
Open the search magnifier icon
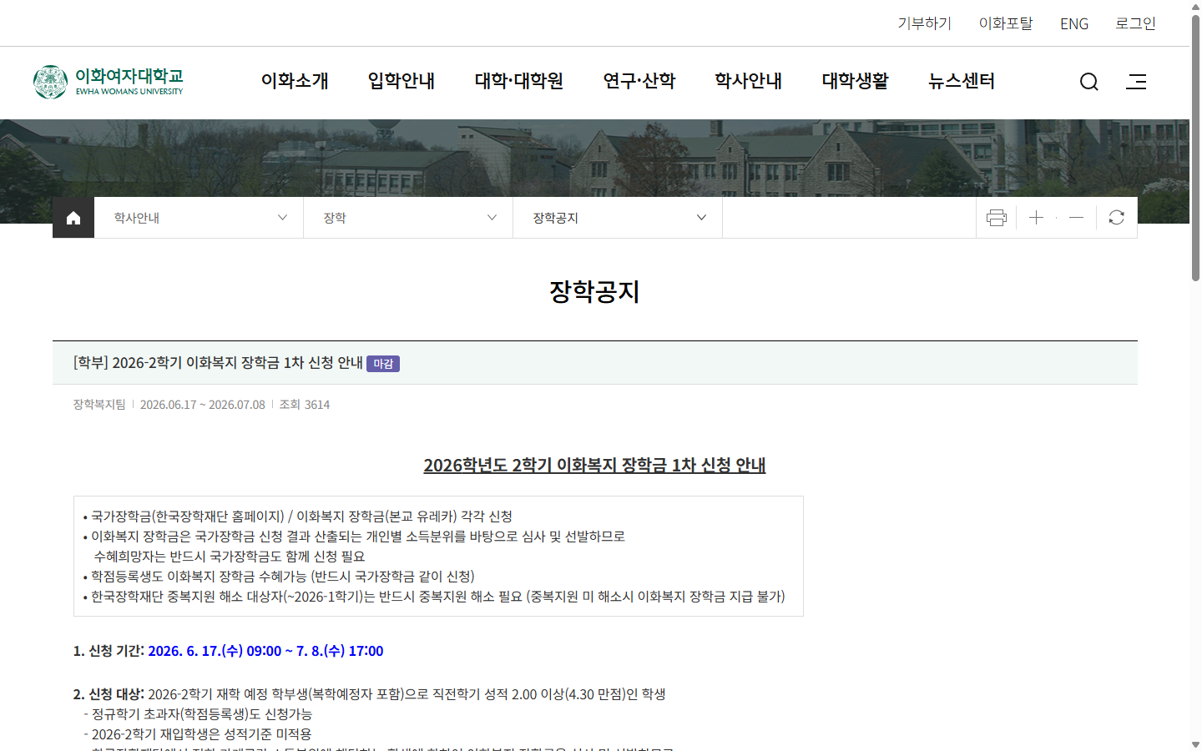point(1088,81)
